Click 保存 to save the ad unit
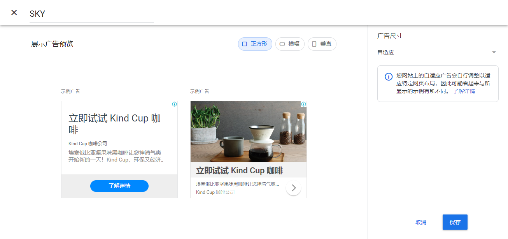Screen dimensions: 508x239 tap(455, 222)
